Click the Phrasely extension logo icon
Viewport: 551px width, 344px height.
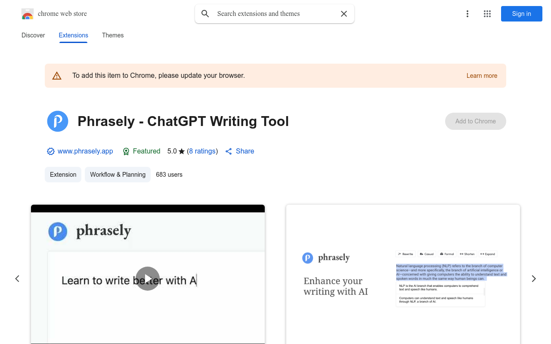58,121
